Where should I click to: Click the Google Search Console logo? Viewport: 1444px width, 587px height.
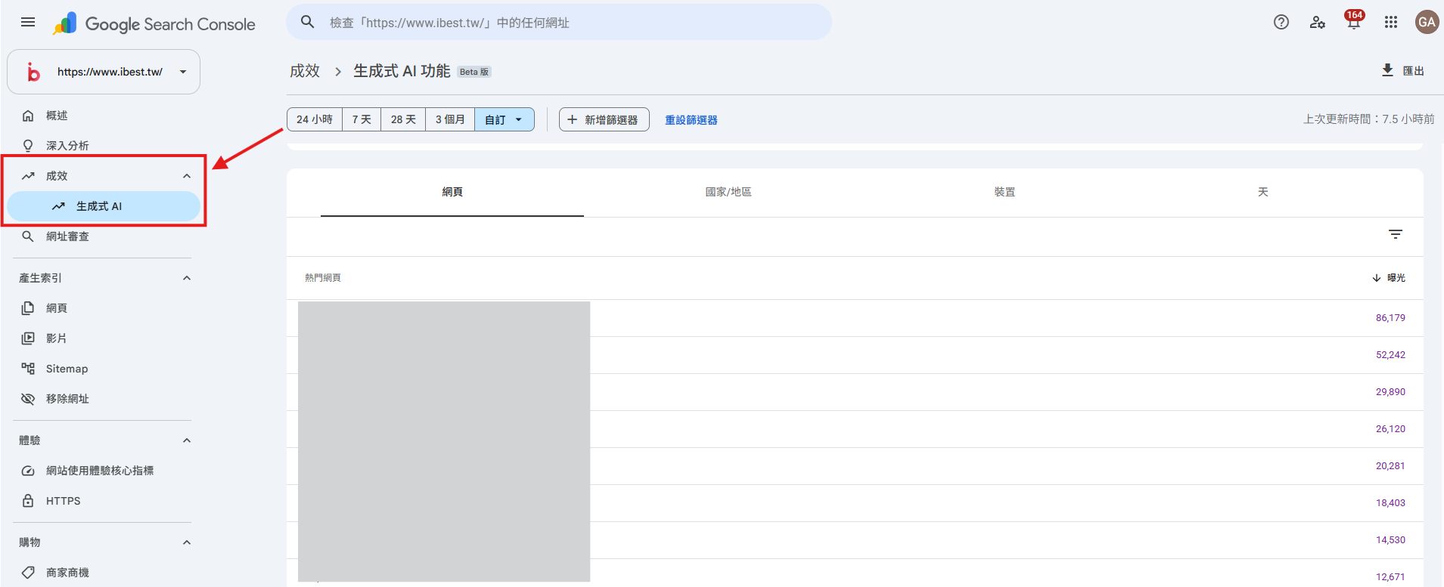[x=154, y=24]
